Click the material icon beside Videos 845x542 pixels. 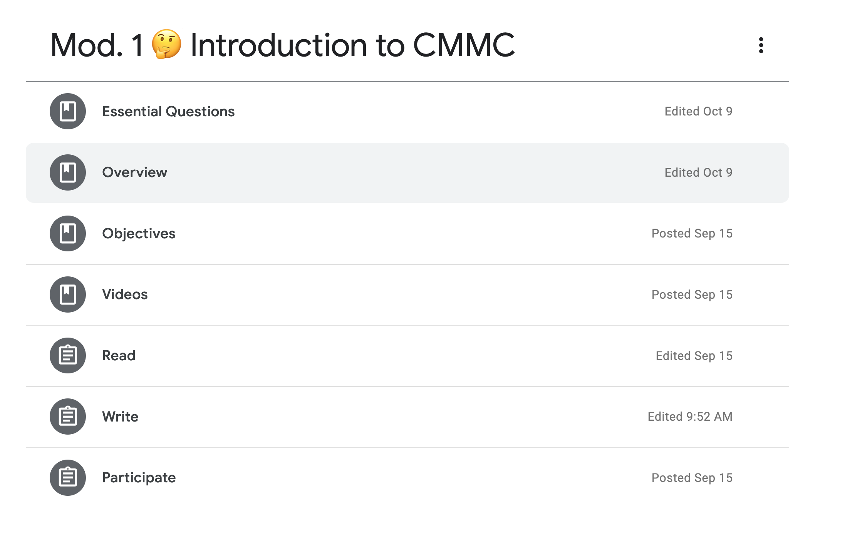pyautogui.click(x=68, y=294)
